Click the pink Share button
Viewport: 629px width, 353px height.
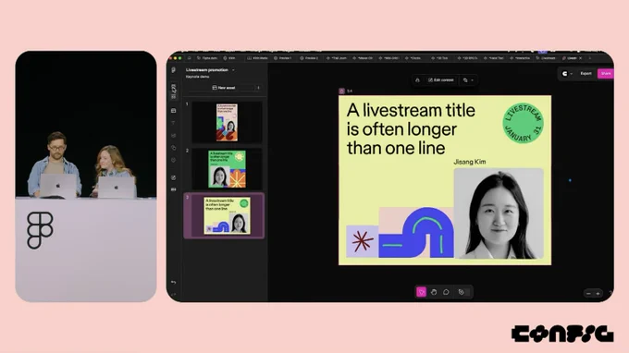coord(605,74)
